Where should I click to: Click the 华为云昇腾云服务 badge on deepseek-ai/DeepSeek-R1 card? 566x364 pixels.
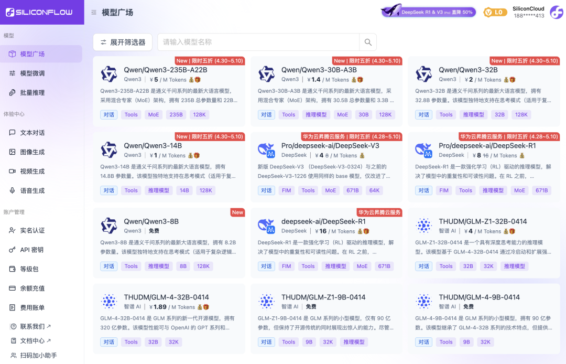pos(379,212)
